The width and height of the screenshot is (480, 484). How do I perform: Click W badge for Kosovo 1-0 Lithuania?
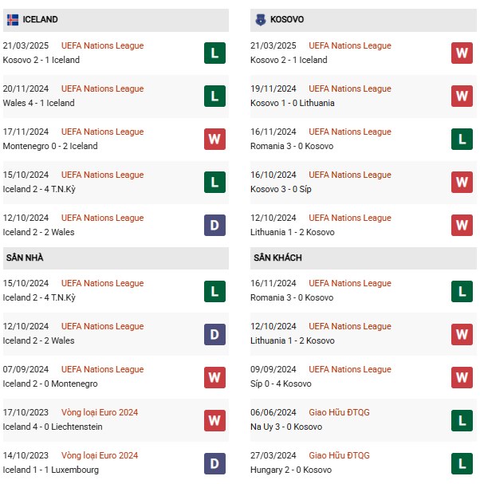click(x=462, y=96)
